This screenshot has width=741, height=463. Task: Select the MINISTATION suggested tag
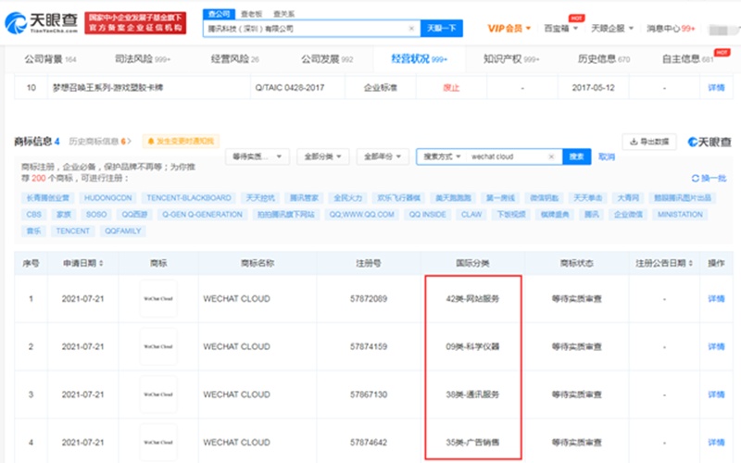[680, 214]
